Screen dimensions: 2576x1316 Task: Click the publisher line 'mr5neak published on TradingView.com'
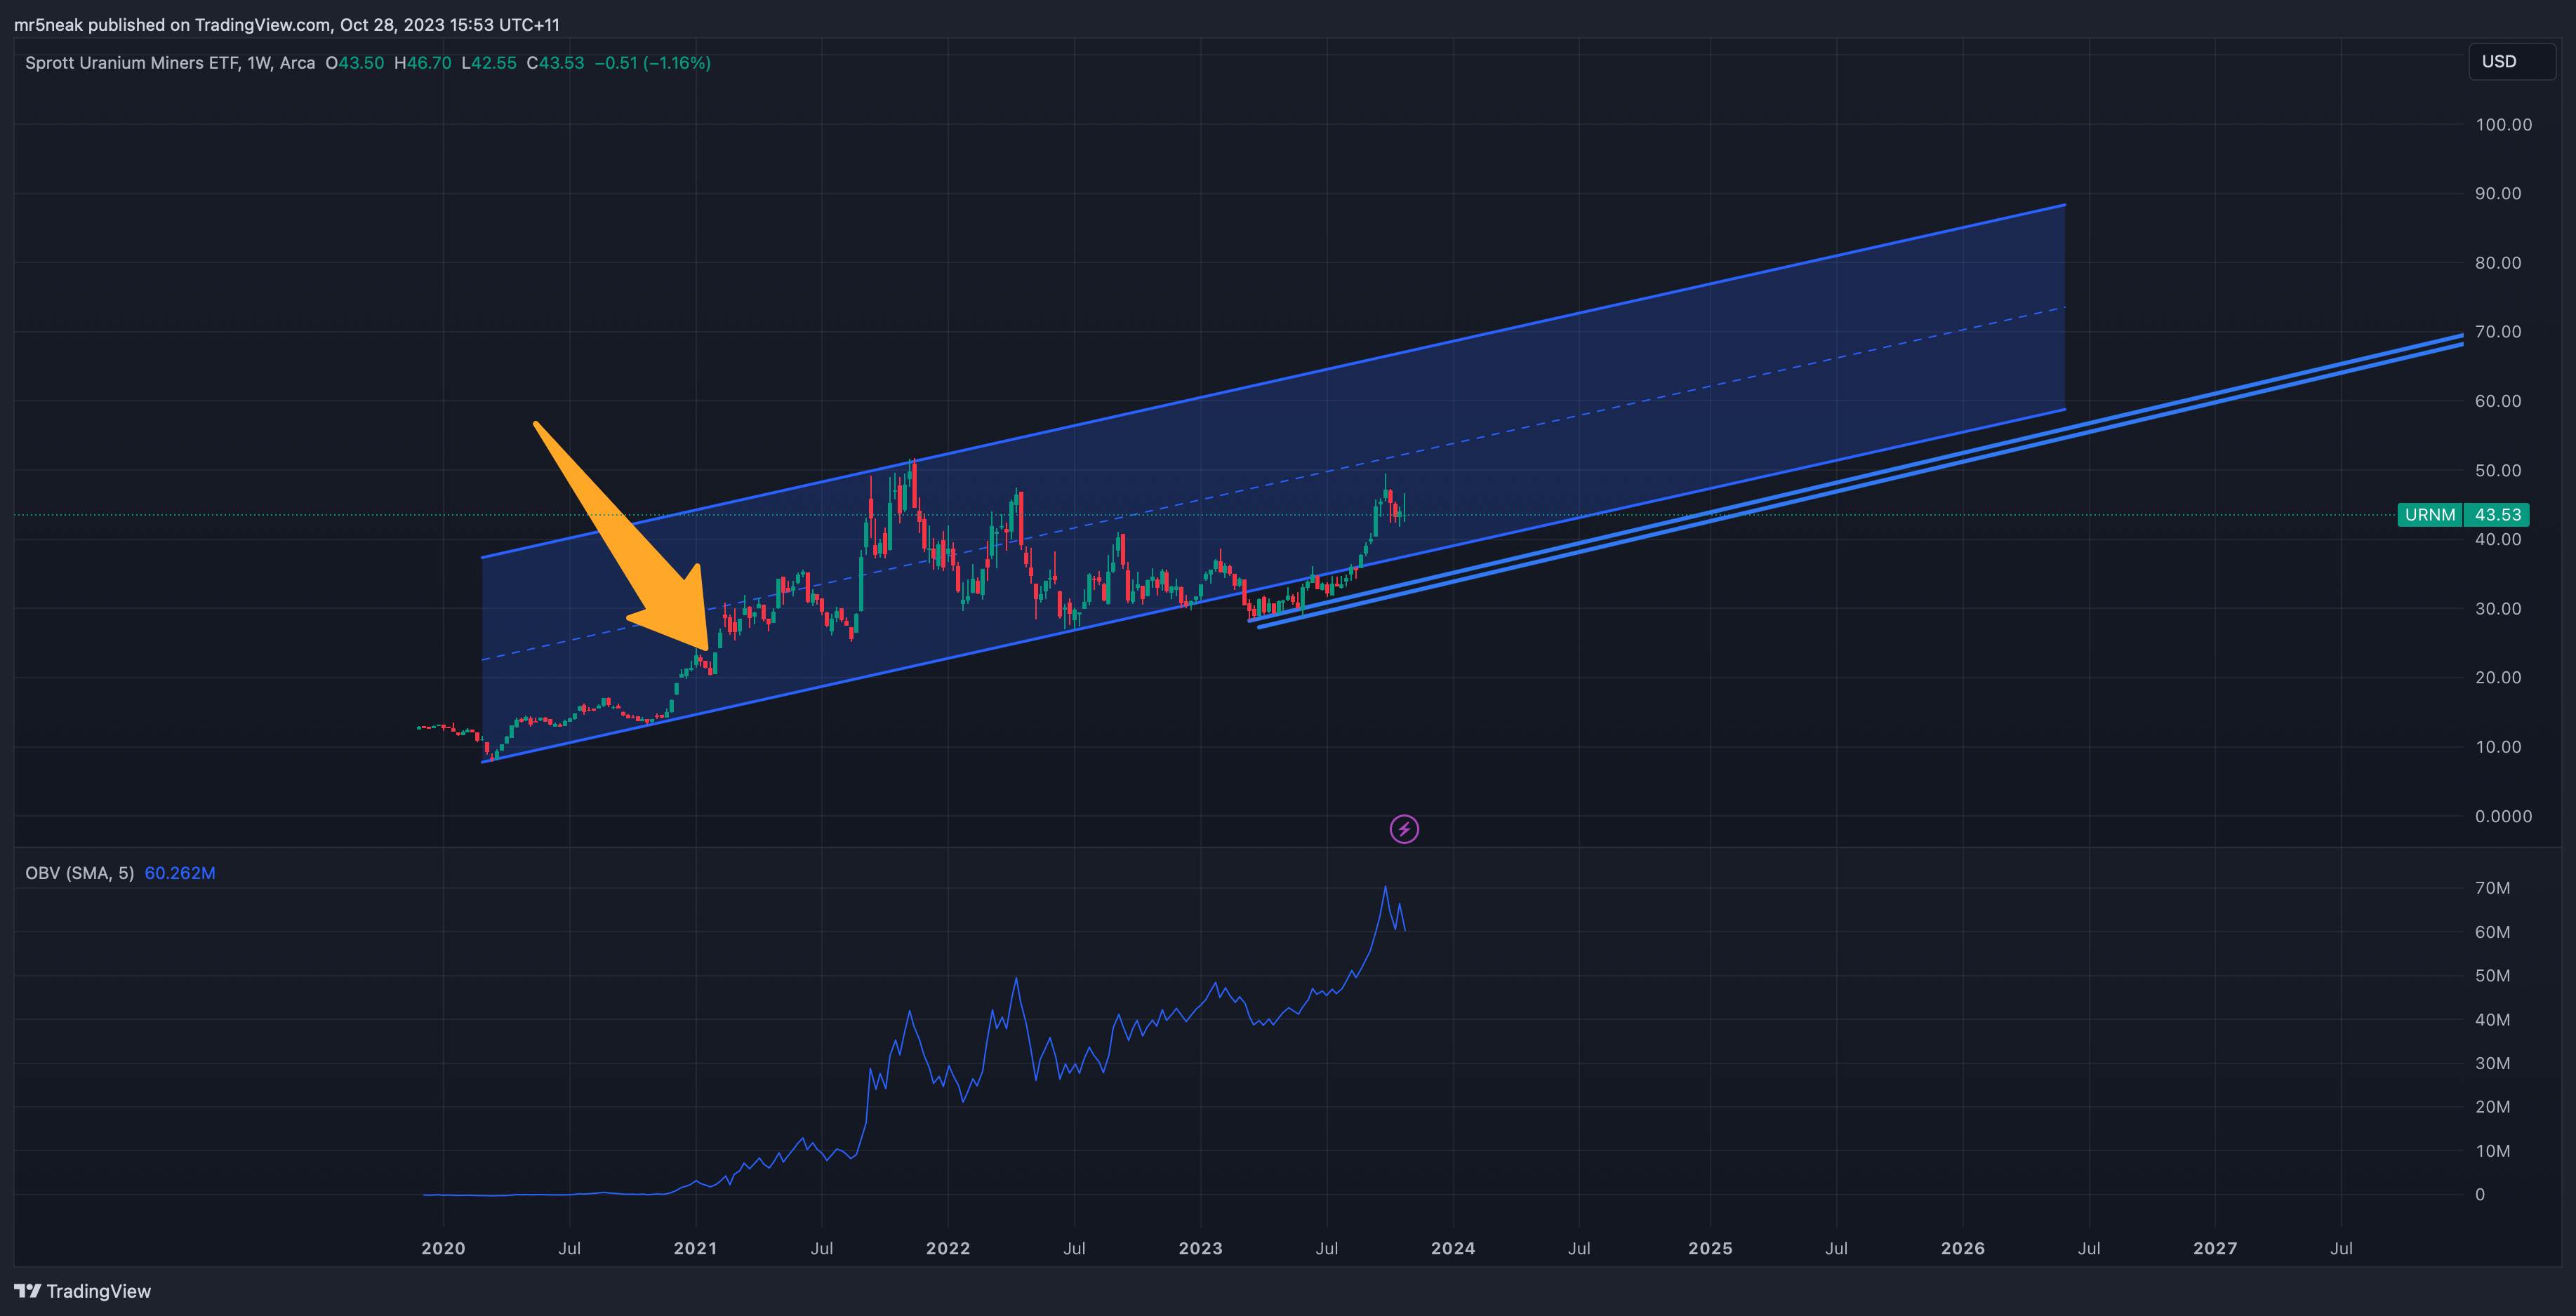tap(173, 25)
